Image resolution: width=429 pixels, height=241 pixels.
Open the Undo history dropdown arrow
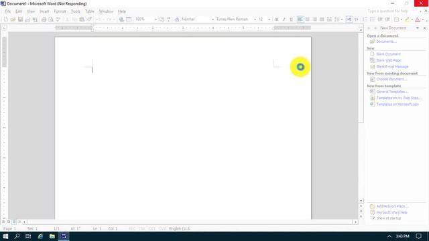coord(104,19)
